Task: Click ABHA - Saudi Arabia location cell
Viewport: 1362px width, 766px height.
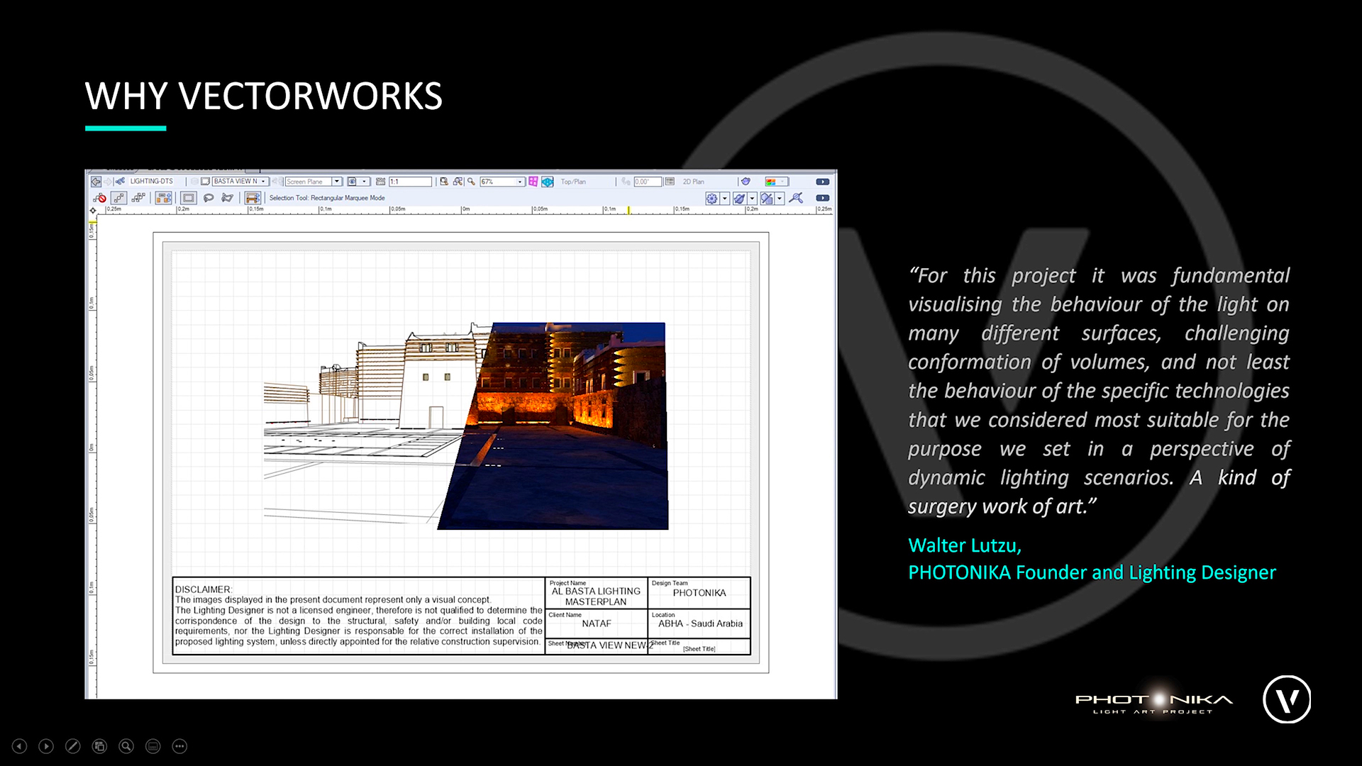Action: (700, 623)
